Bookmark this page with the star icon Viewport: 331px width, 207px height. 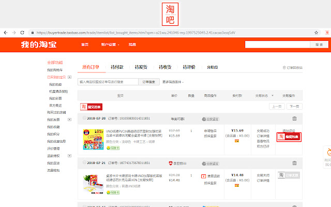[x=316, y=33]
